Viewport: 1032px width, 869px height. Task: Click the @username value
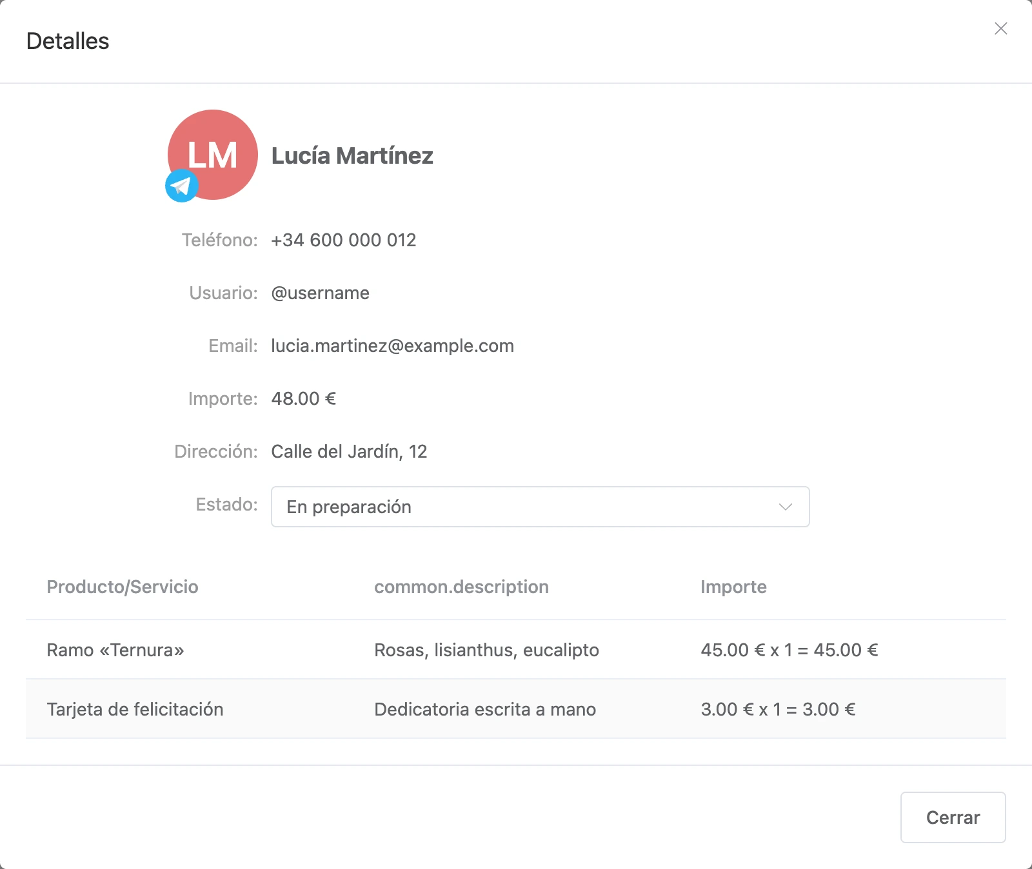(x=320, y=293)
